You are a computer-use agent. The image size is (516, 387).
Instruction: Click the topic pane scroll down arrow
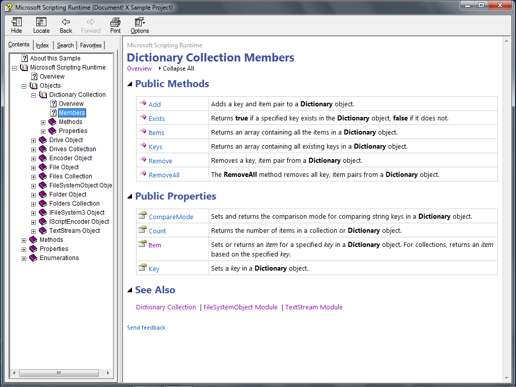506,378
